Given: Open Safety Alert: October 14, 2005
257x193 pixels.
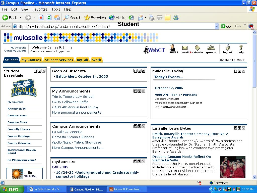Looking at the screenshot, I should (x=82, y=76).
